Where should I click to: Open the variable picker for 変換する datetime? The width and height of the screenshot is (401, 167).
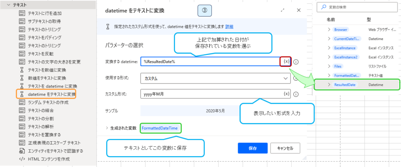286,61
